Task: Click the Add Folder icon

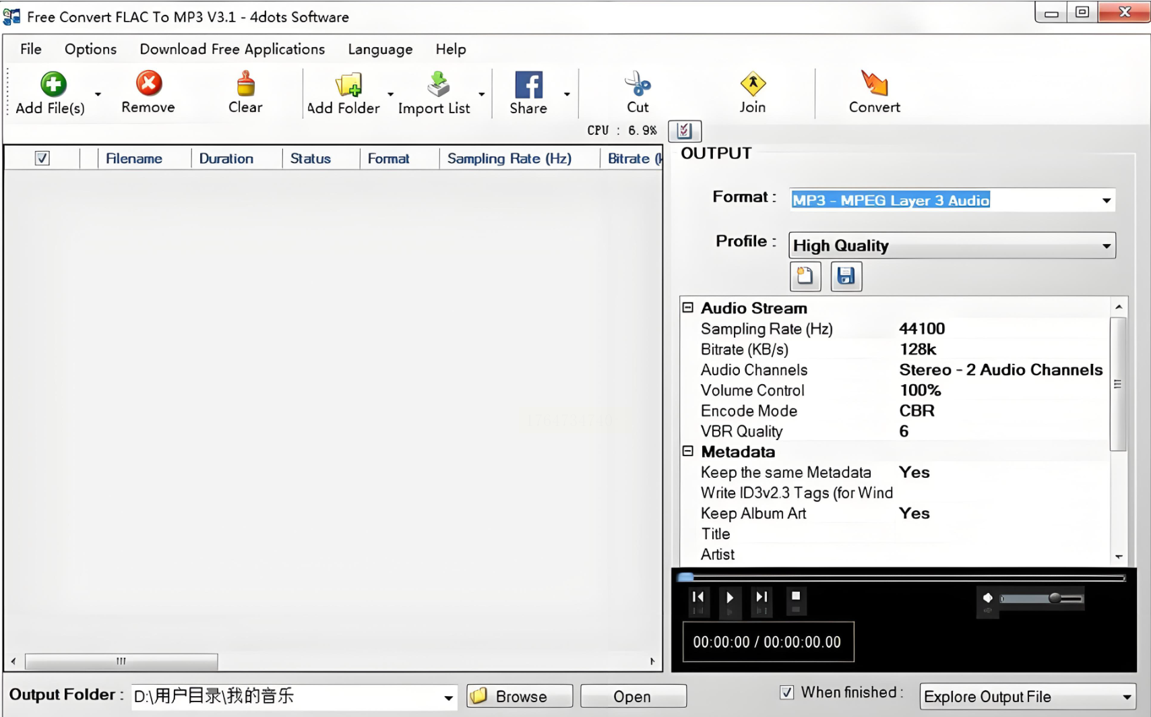Action: click(x=349, y=85)
